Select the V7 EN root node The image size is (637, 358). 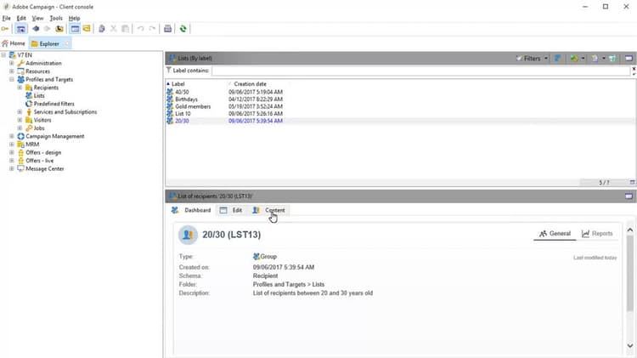tap(25, 55)
